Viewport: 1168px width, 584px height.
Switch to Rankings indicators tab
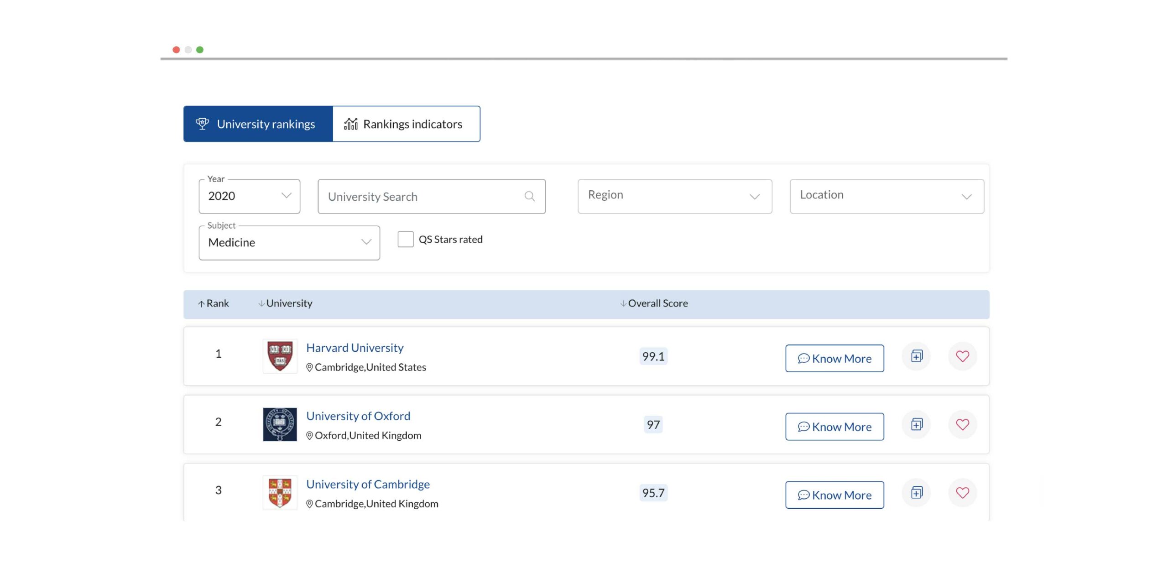[407, 124]
